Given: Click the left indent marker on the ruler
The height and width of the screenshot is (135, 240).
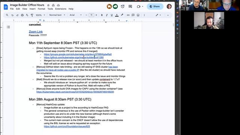Looking at the screenshot, I should click(44, 21).
